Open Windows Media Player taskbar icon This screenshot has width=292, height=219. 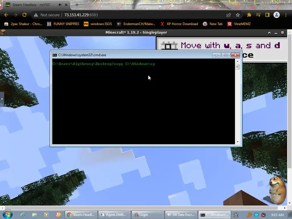[46, 215]
